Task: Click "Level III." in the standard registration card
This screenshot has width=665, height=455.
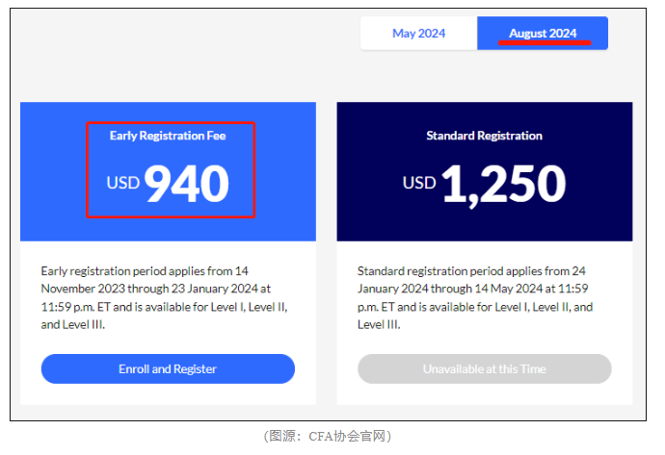Action: (379, 325)
